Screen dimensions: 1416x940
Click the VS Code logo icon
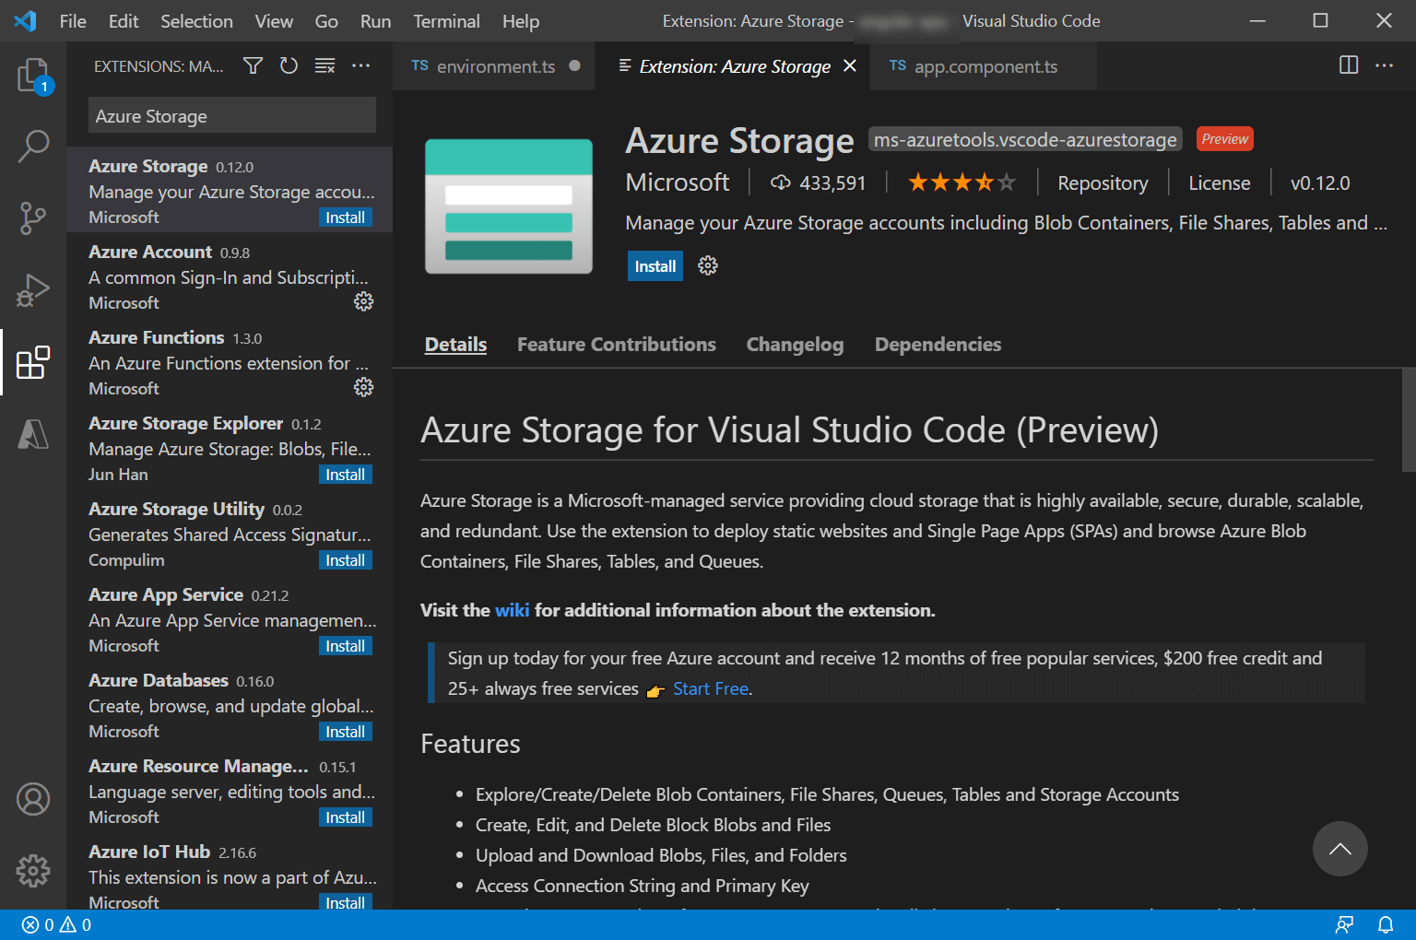25,20
